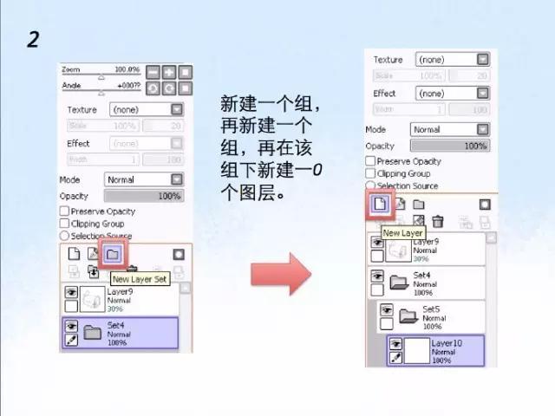Toggle the visibility eye of Layer10
Viewport: 555px width, 416px height.
point(395,343)
